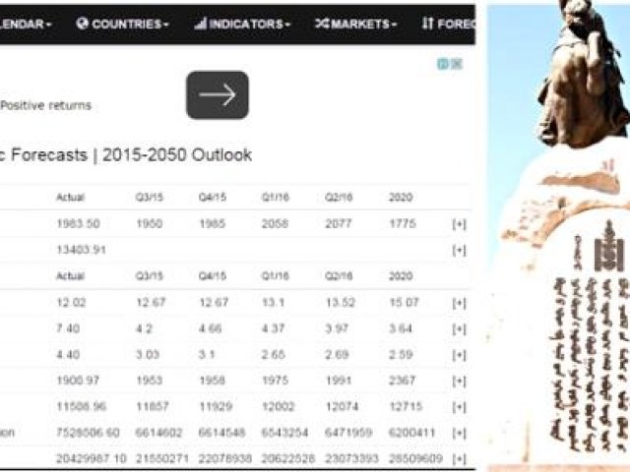Click the Mongolian monument image
630x472 pixels.
point(559,236)
